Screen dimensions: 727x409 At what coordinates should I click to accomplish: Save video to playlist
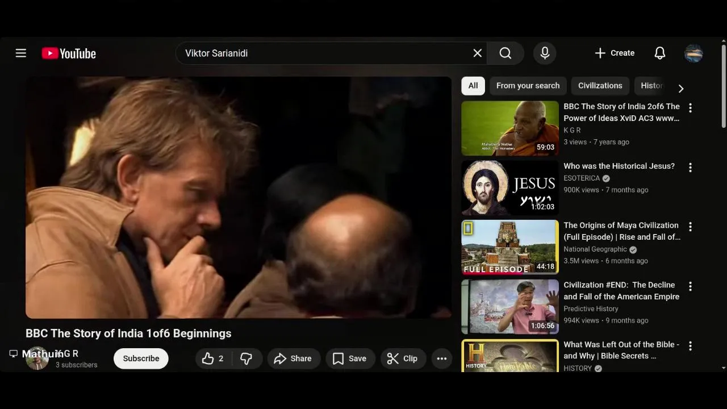click(350, 358)
